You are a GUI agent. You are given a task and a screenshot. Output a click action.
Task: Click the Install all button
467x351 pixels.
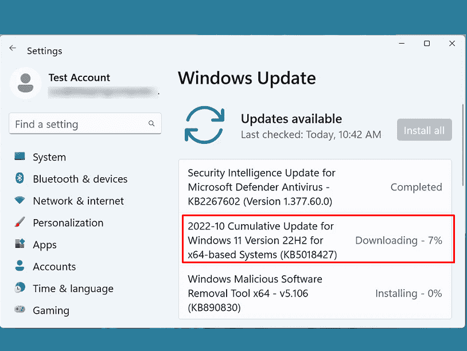tap(424, 130)
